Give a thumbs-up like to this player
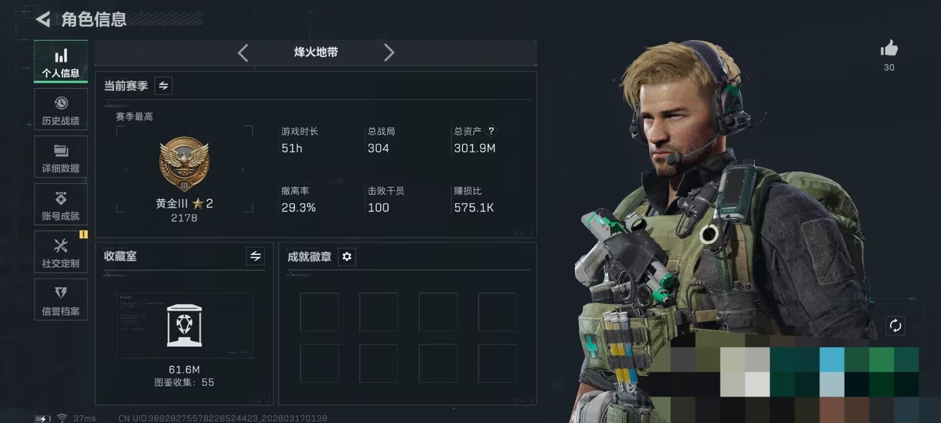 [889, 49]
